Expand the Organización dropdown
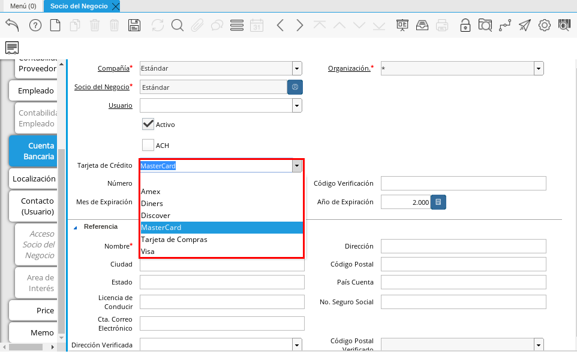The height and width of the screenshot is (354, 577). click(539, 69)
